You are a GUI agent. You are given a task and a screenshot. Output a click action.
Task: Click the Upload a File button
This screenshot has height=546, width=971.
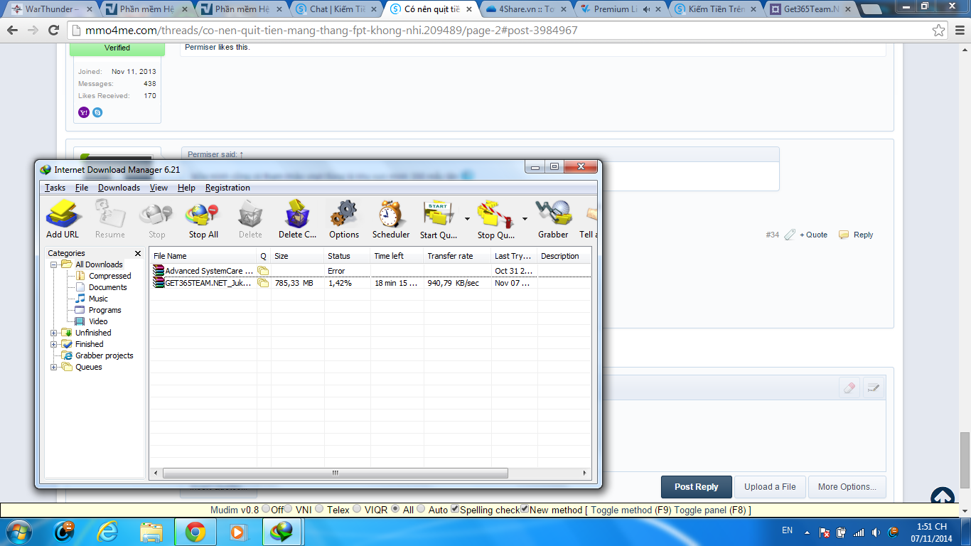[770, 487]
